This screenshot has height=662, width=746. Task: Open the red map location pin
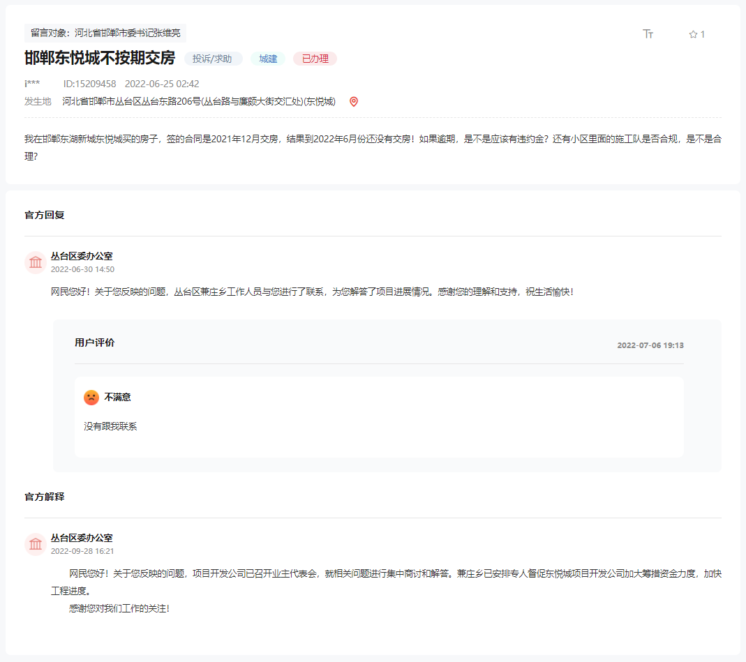click(354, 102)
